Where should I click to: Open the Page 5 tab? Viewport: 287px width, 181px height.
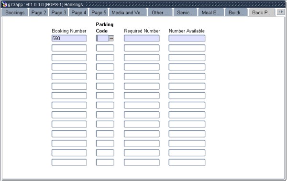pyautogui.click(x=99, y=12)
